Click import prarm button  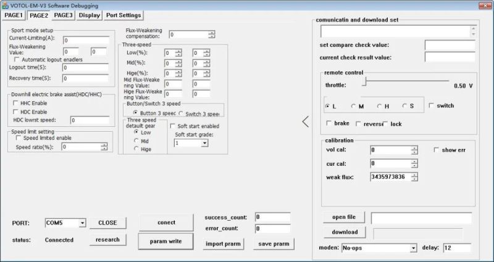coord(223,244)
